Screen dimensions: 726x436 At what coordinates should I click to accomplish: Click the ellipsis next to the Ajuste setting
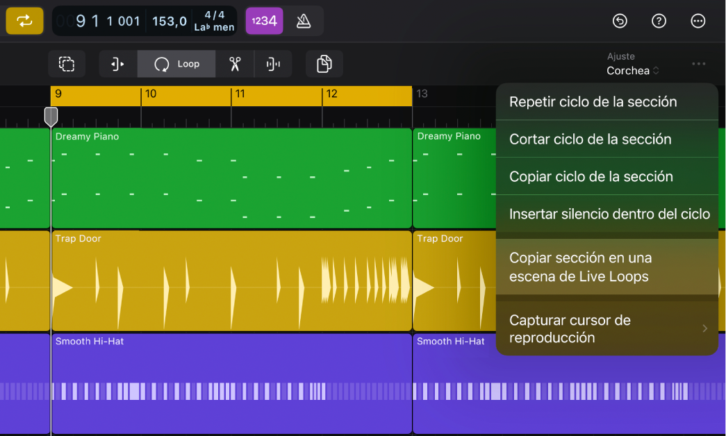tap(698, 63)
